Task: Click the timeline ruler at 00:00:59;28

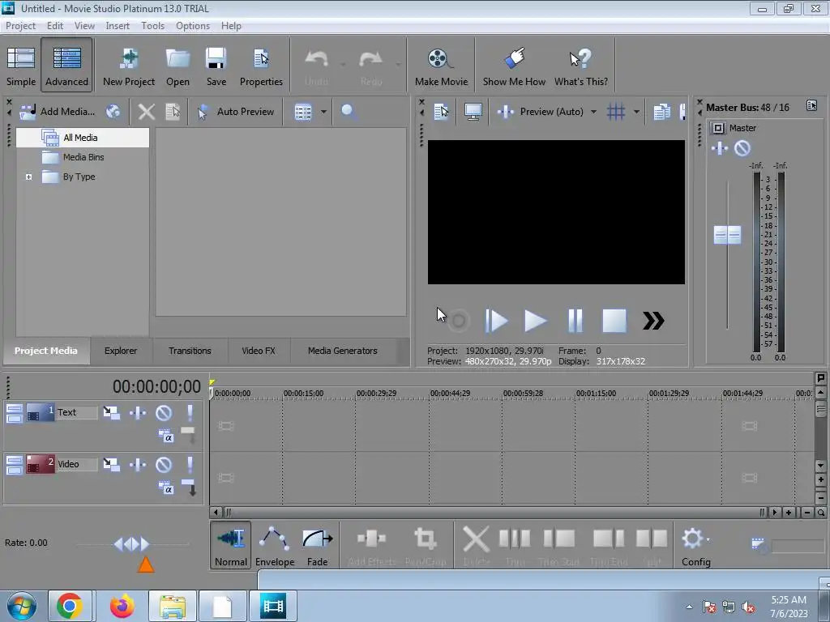Action: tap(523, 394)
